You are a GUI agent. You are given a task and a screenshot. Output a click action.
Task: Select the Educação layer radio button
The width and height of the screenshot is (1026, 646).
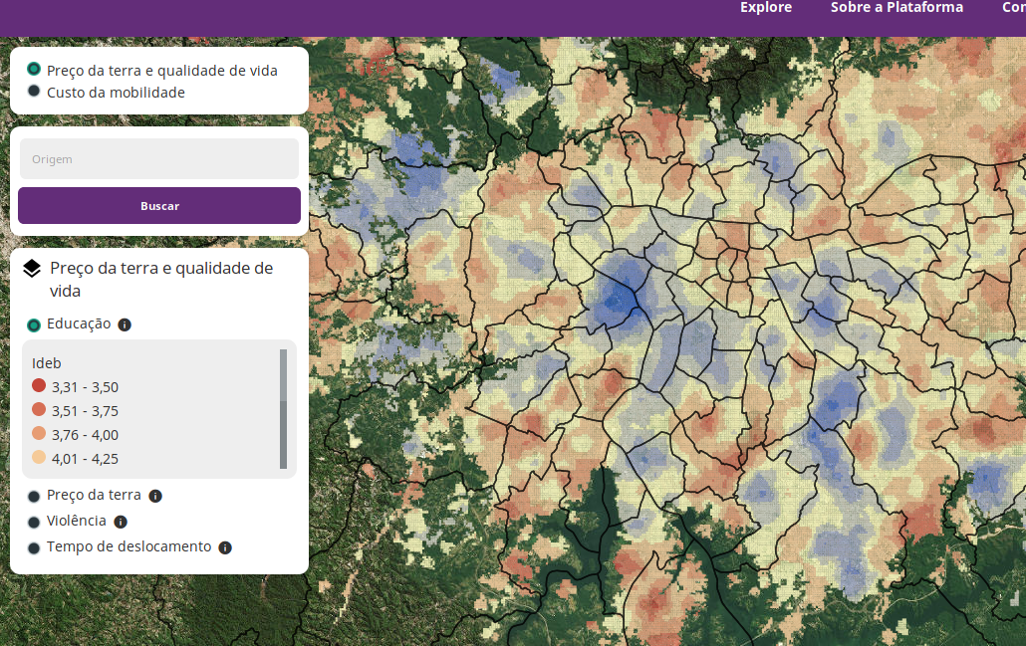pos(34,324)
